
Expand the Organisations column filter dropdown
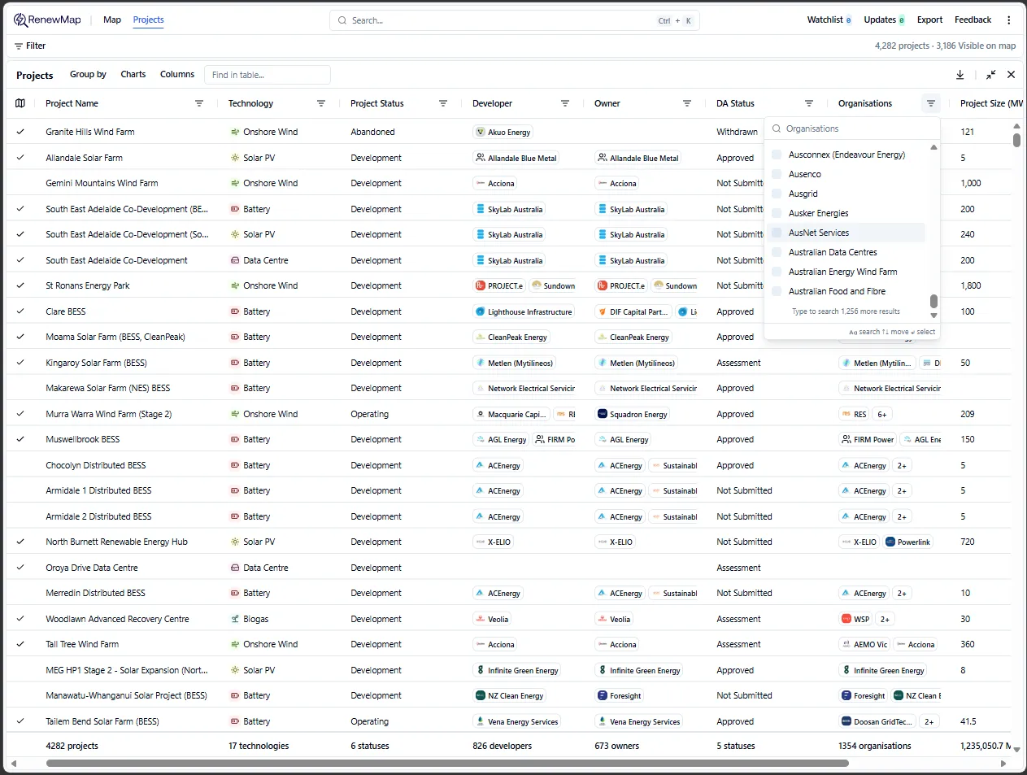tap(931, 103)
